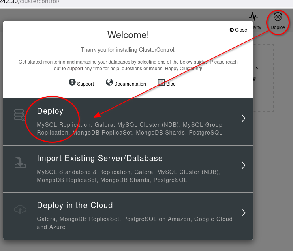Select the Deploy heading in the guide list
This screenshot has height=251, width=293.
point(50,111)
